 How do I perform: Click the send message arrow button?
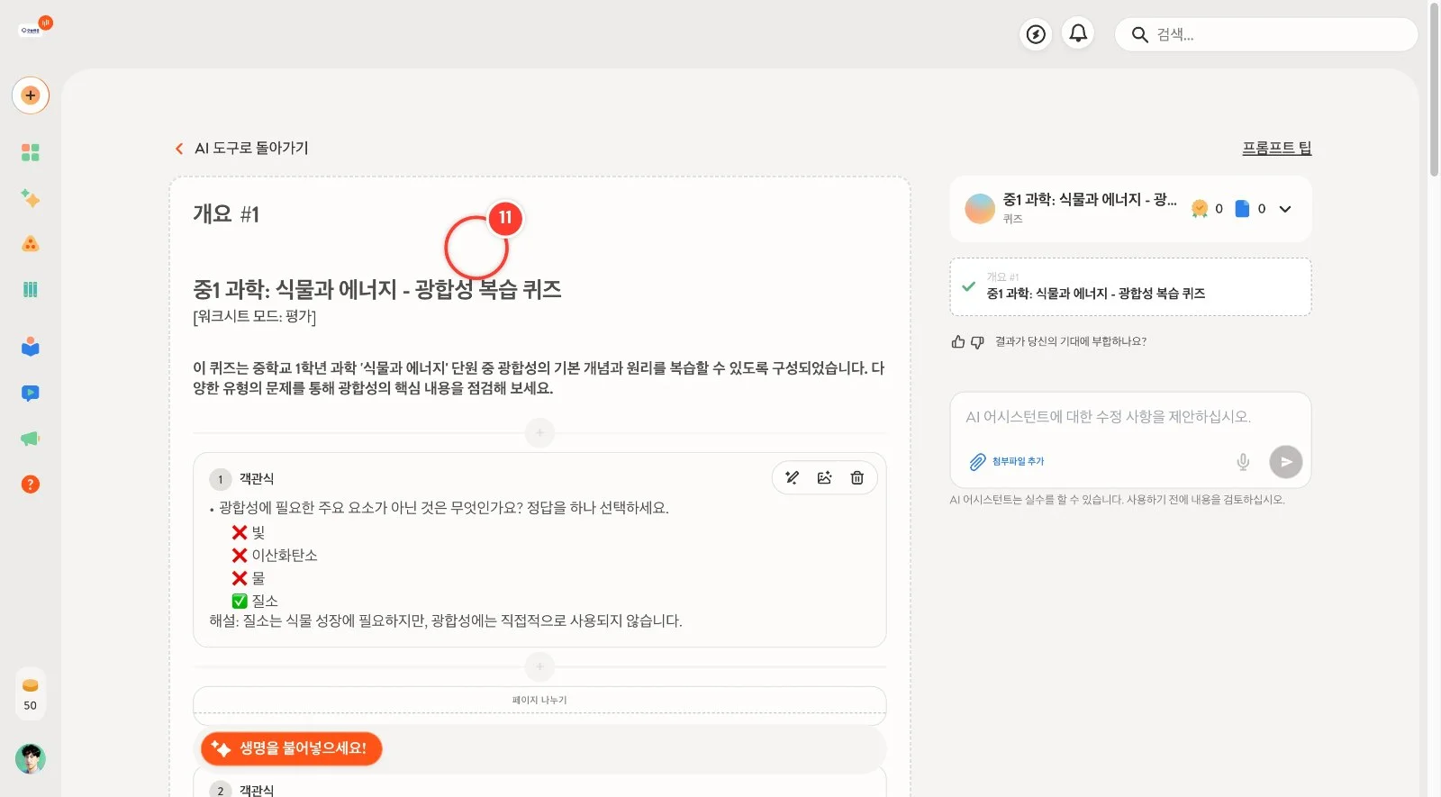[x=1286, y=462]
